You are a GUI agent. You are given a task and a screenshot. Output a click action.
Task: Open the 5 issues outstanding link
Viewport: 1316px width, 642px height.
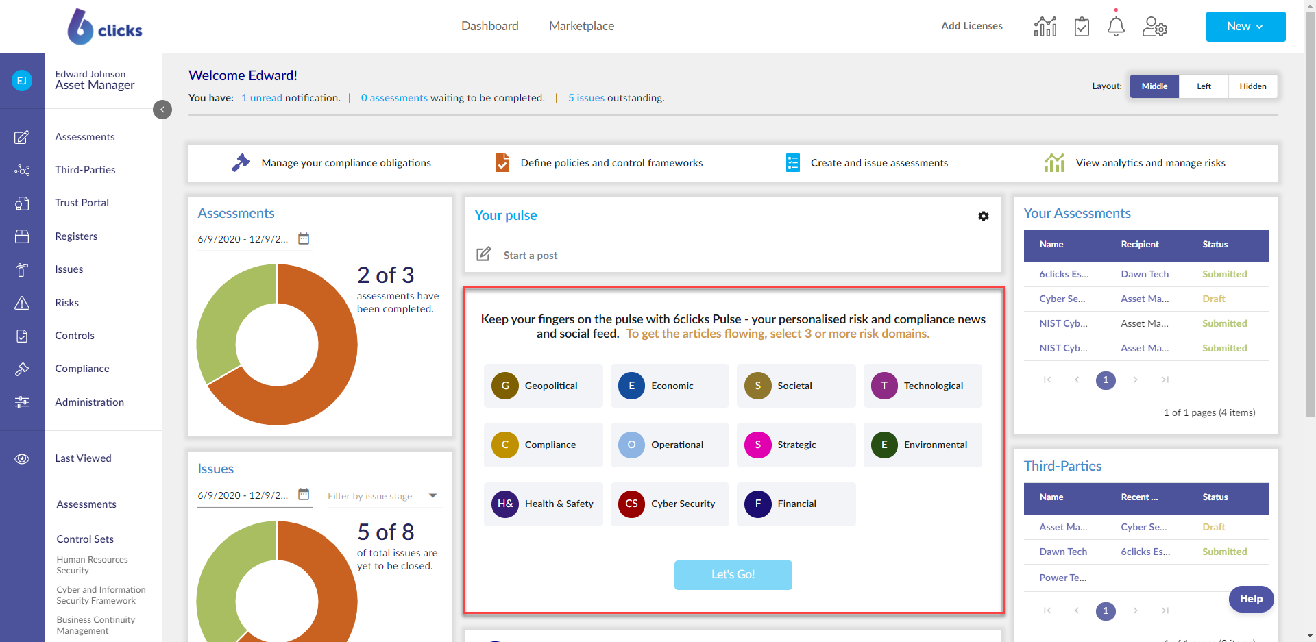pyautogui.click(x=586, y=98)
